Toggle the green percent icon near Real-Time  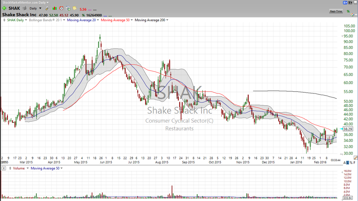point(348,11)
